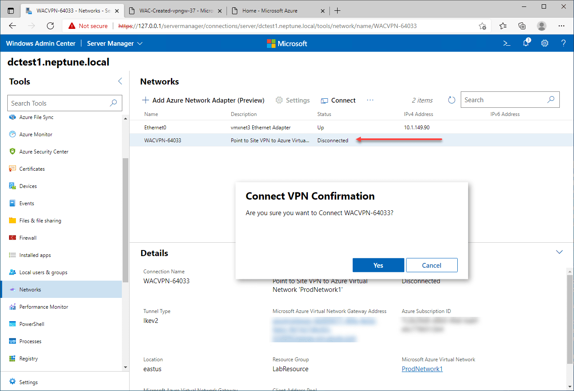Open the ProdNetwork1 virtual network link
574x391 pixels.
click(422, 369)
